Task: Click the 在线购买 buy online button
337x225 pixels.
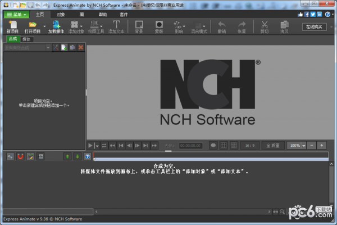Action: click(314, 27)
